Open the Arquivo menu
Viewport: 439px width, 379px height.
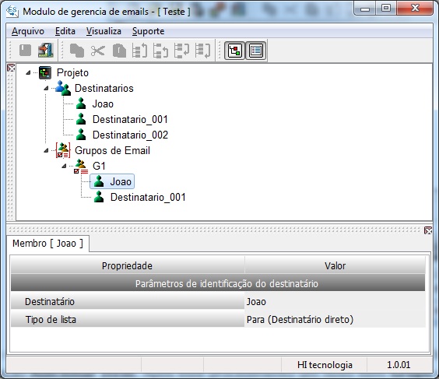pyautogui.click(x=28, y=31)
